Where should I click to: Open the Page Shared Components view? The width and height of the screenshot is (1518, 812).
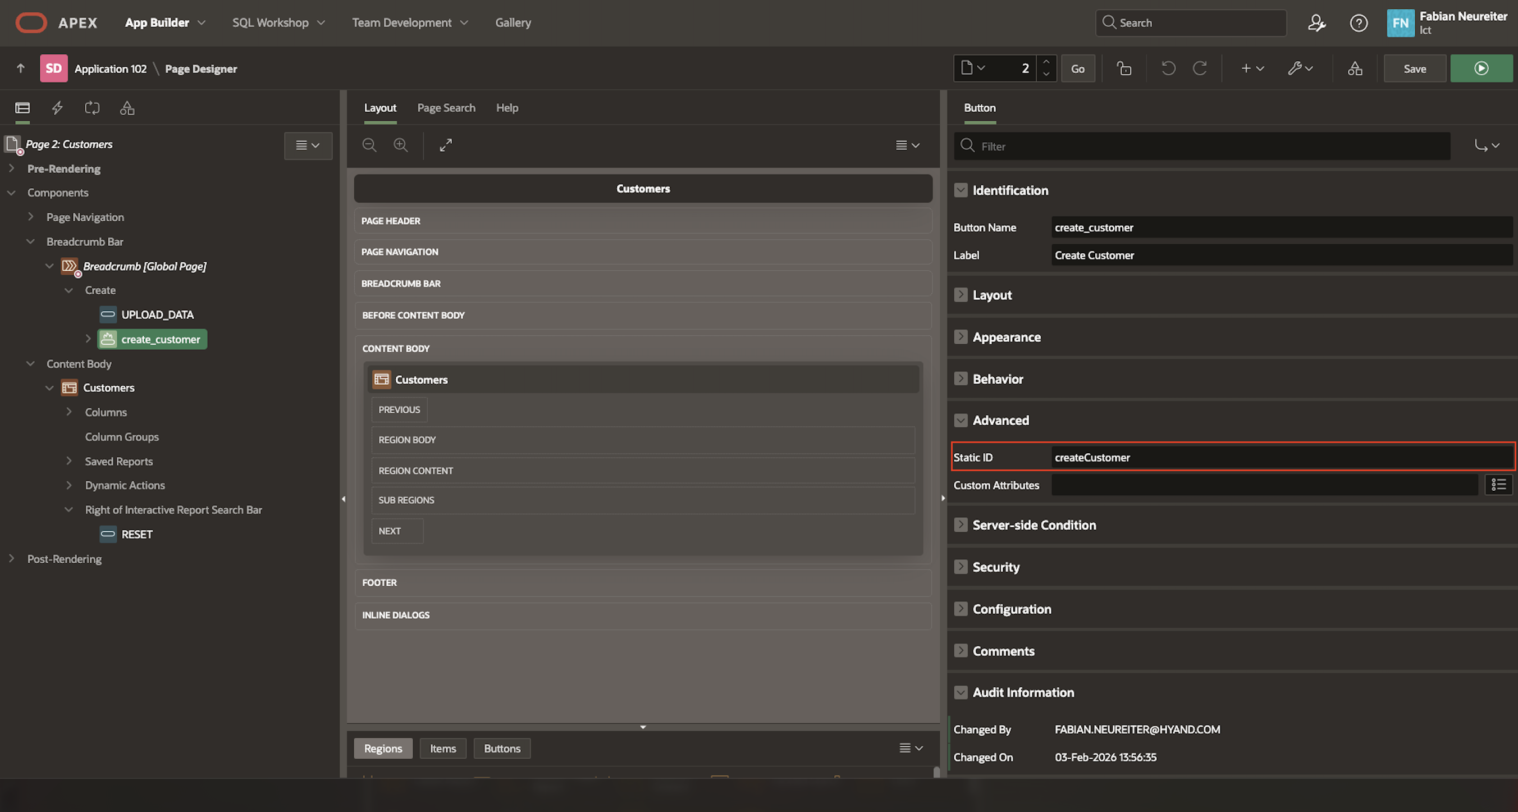pos(127,108)
